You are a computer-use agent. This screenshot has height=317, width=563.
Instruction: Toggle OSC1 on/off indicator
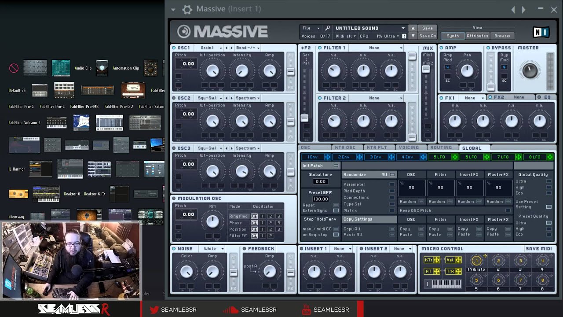pyautogui.click(x=174, y=48)
